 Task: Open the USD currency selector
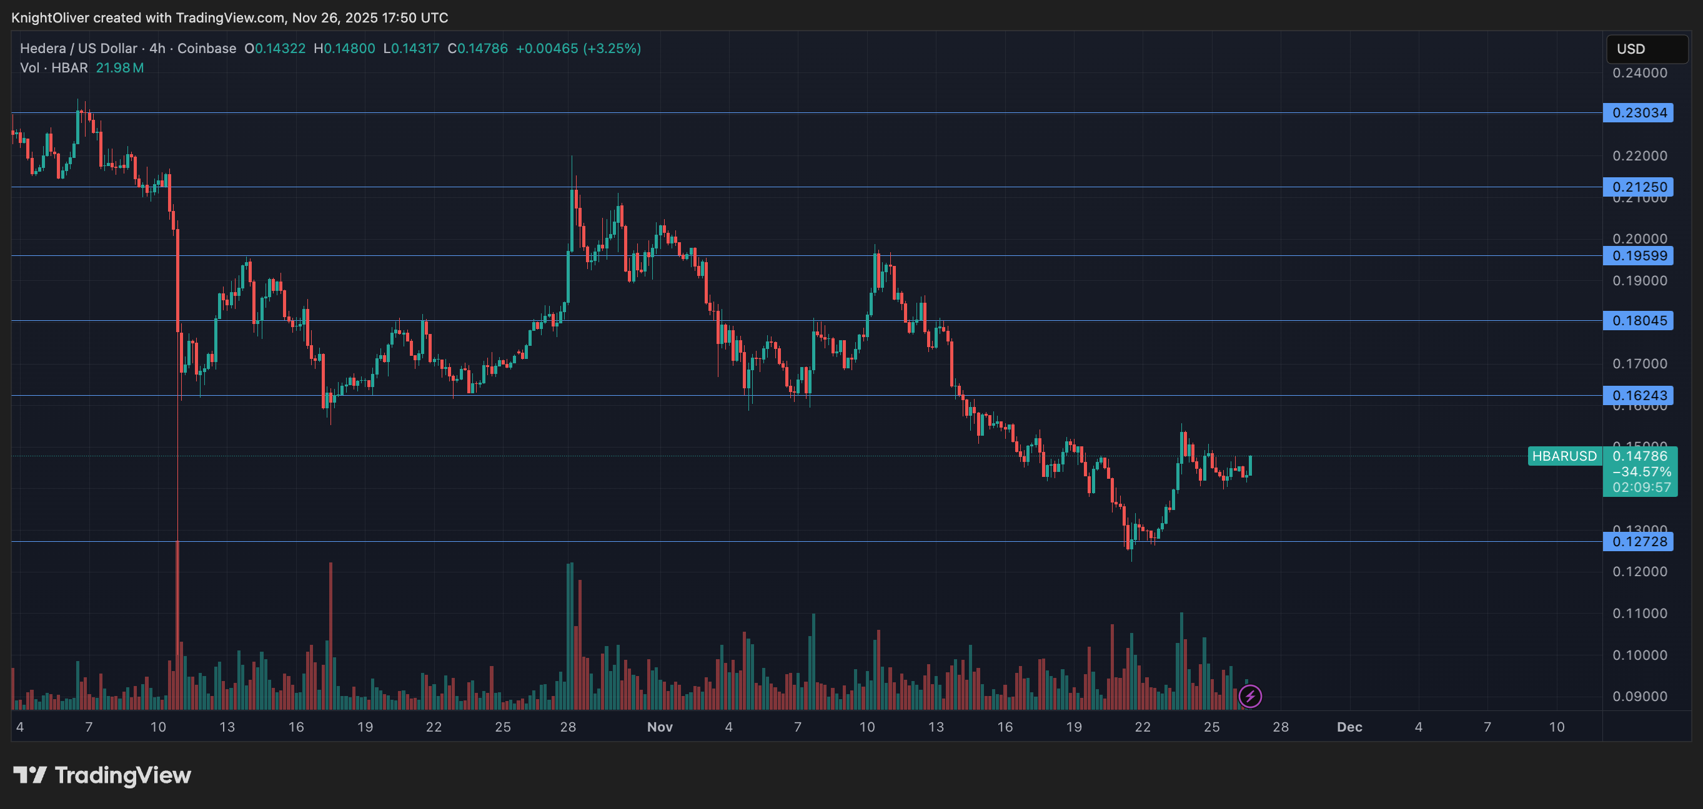(1647, 49)
